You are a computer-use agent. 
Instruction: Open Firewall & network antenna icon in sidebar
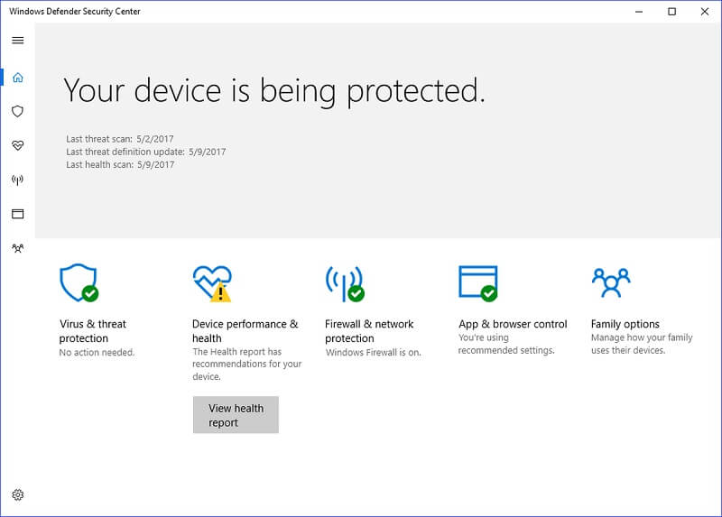(x=17, y=180)
